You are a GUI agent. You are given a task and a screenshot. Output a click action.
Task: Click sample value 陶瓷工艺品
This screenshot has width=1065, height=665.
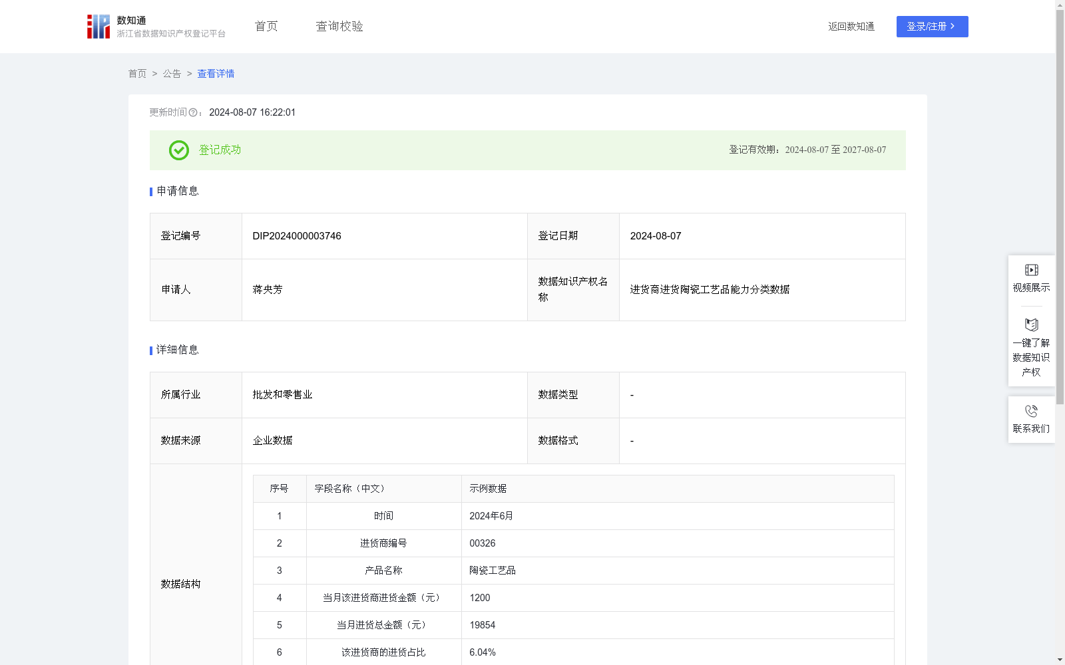[x=493, y=571]
